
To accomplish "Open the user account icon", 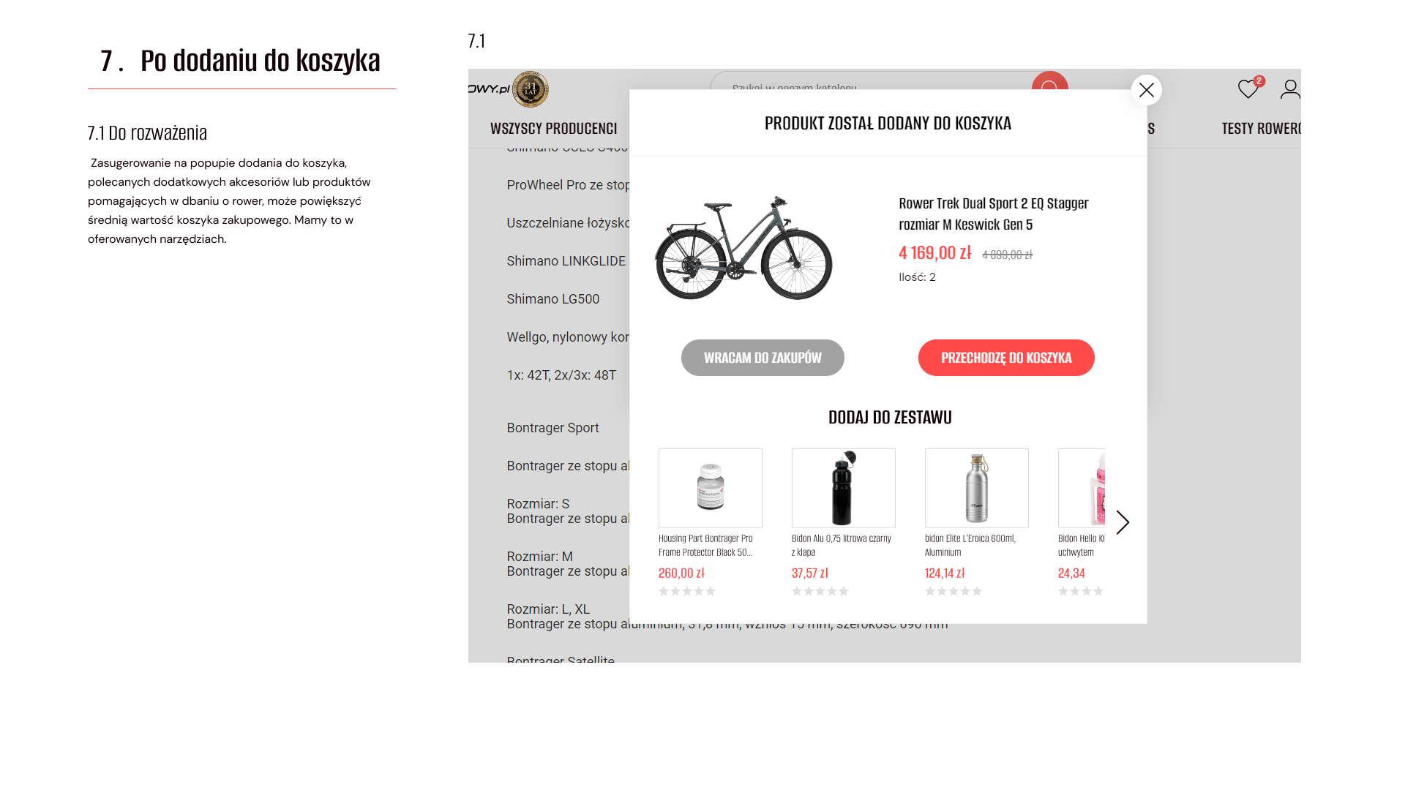I will coord(1290,89).
